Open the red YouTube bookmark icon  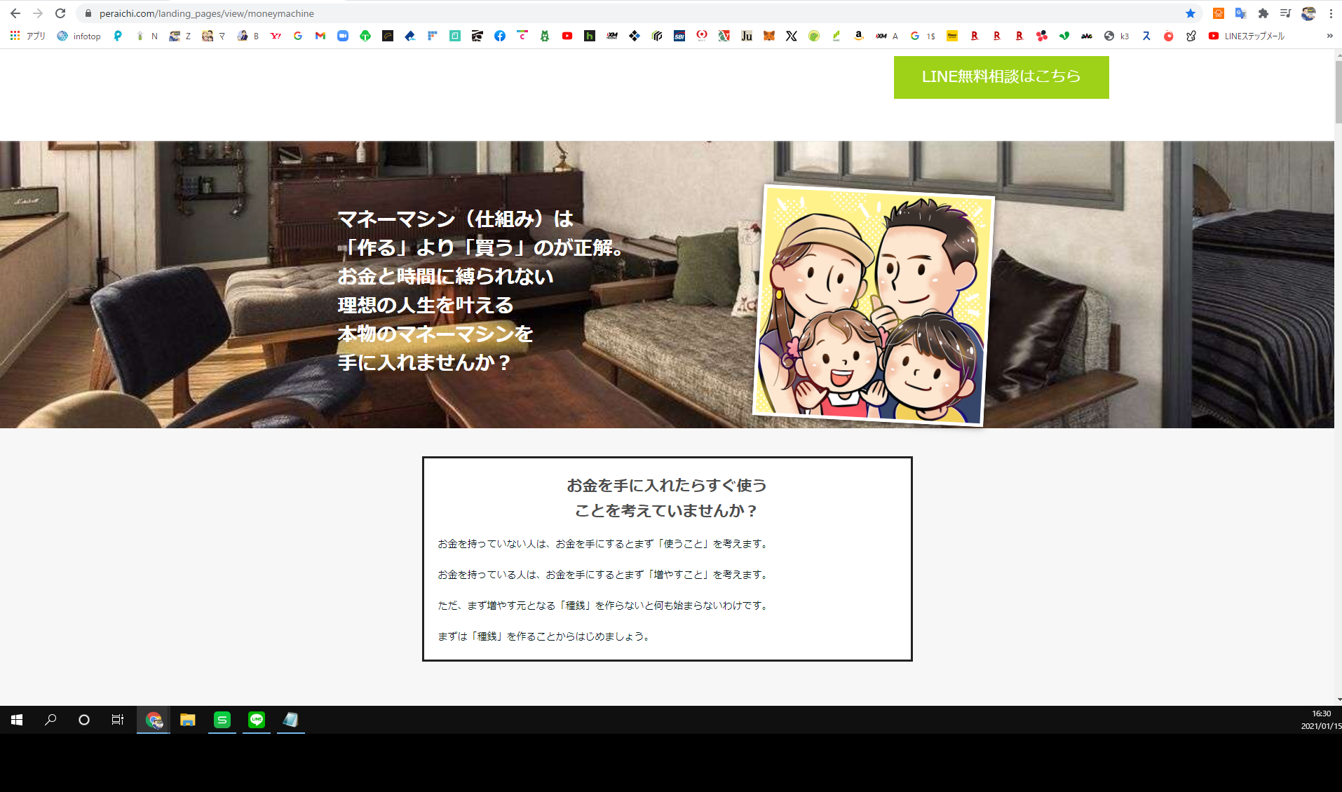(567, 36)
